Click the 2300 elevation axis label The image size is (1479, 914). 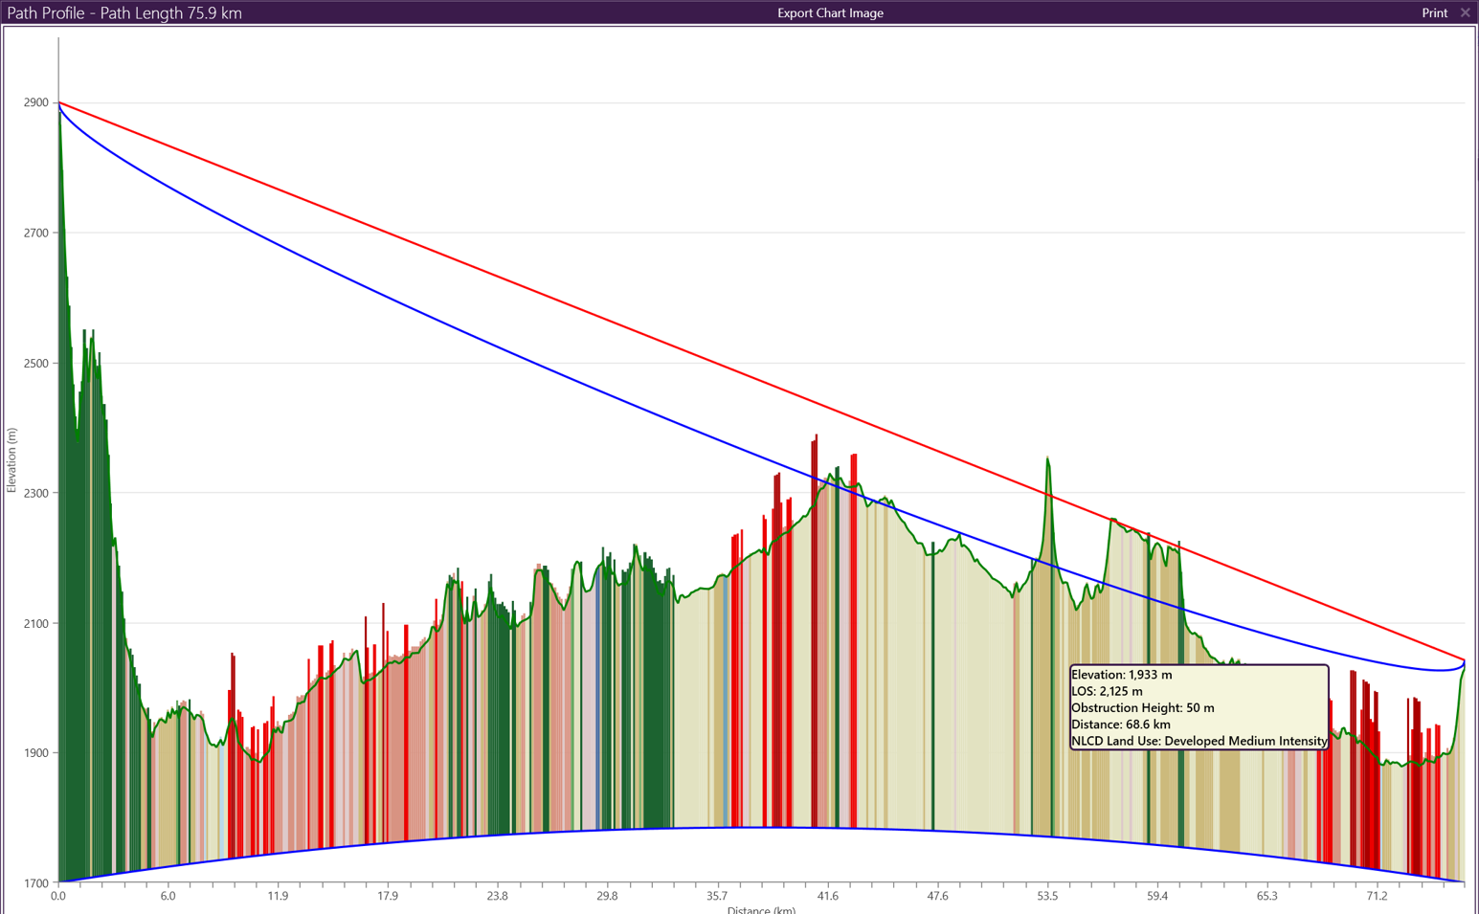click(x=37, y=493)
